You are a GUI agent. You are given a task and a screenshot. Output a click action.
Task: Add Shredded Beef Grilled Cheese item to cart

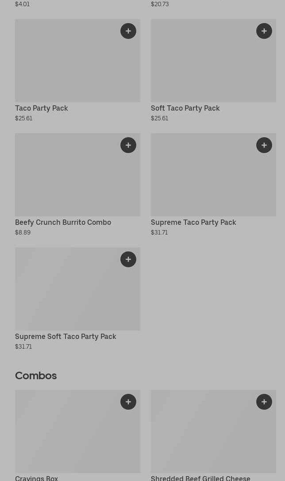264,402
